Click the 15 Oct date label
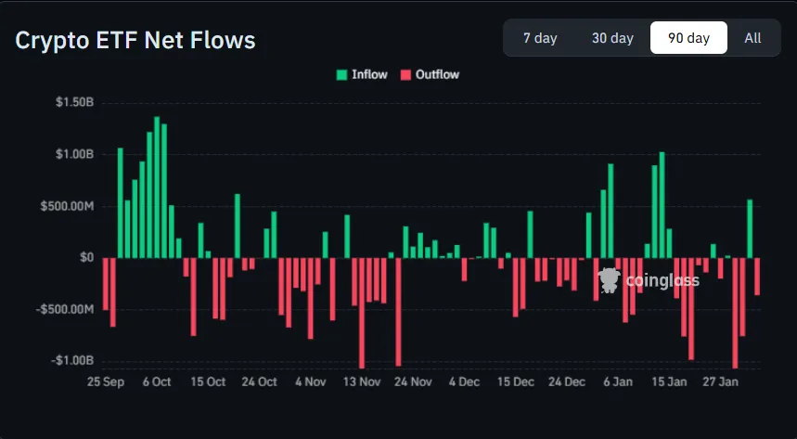This screenshot has height=439, width=797. pos(208,382)
